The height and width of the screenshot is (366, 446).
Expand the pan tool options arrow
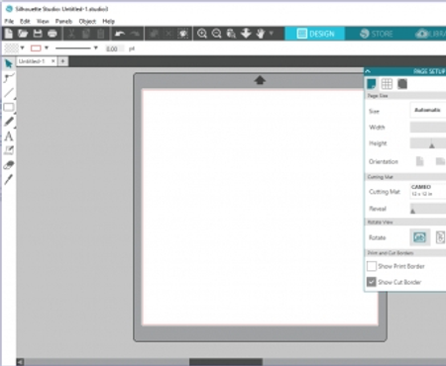(x=272, y=34)
